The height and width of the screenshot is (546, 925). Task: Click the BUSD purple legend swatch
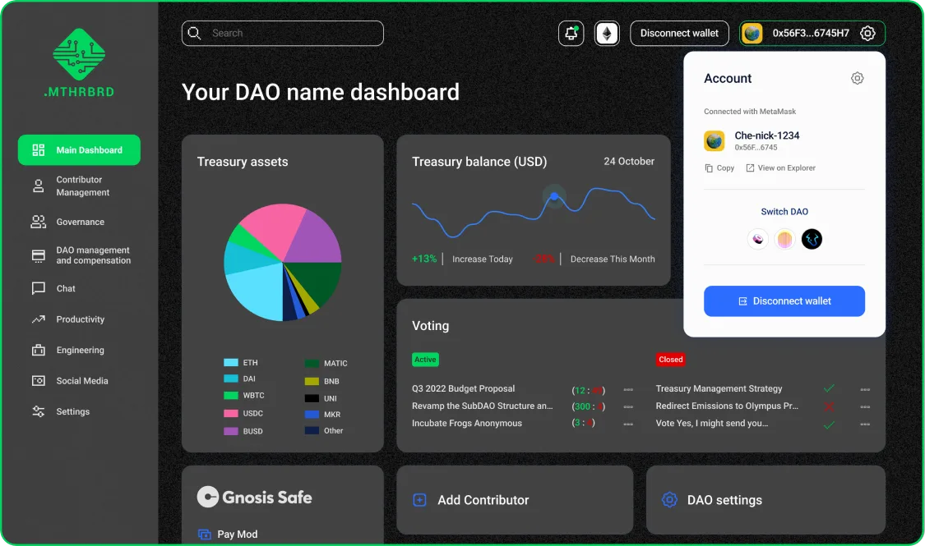coord(231,431)
